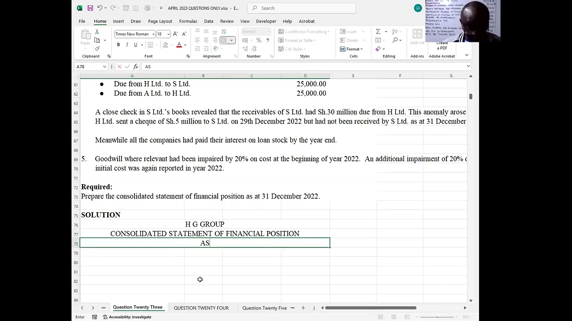The height and width of the screenshot is (321, 572).
Task: Toggle Merge & Center button
Action: coord(223,40)
